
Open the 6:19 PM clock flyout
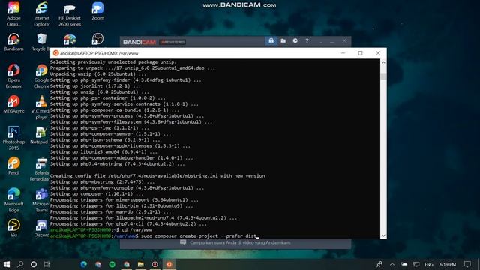pyautogui.click(x=448, y=264)
